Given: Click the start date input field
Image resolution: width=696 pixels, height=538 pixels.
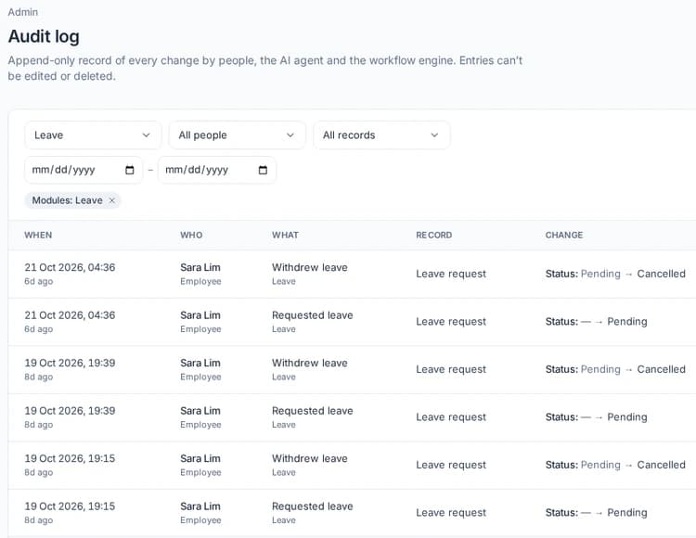Looking at the screenshot, I should point(84,170).
